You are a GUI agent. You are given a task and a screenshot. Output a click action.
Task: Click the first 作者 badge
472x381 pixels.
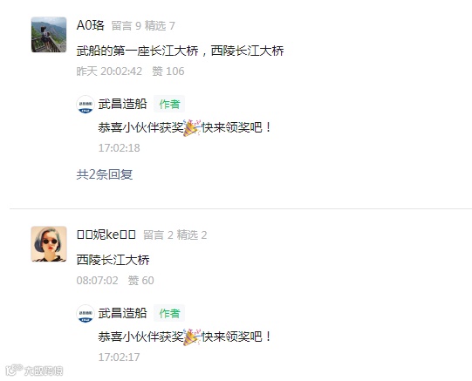click(x=169, y=104)
